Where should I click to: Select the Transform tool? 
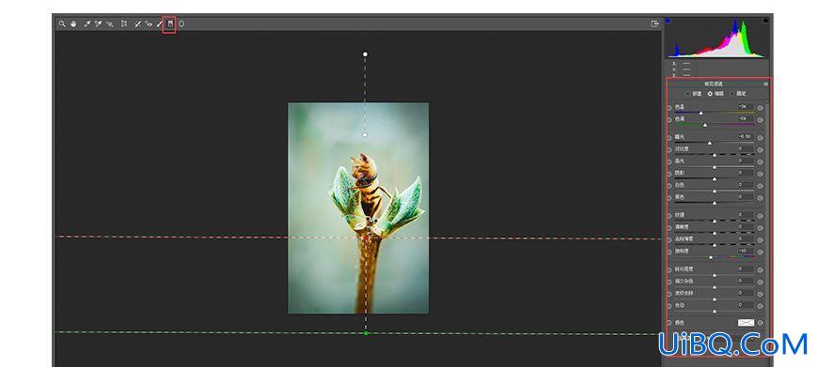click(x=124, y=24)
